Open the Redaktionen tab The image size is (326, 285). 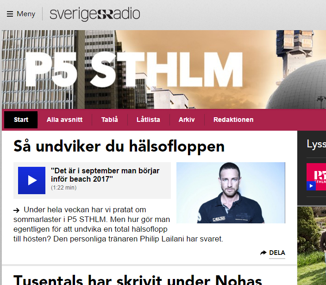tap(233, 120)
